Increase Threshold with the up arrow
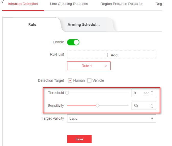 [x=152, y=92]
